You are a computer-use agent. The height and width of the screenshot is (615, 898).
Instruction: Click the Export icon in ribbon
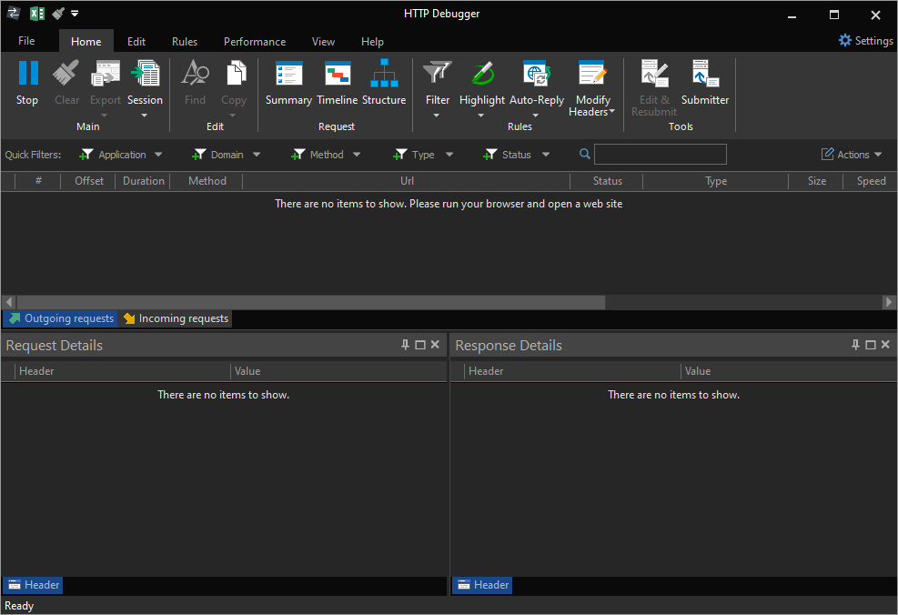106,74
